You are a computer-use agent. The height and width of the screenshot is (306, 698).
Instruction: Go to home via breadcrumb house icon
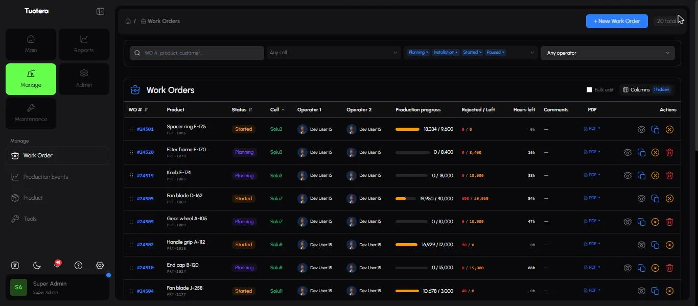click(128, 21)
